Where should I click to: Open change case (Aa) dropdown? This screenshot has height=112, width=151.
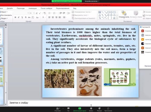pyautogui.click(x=37, y=17)
